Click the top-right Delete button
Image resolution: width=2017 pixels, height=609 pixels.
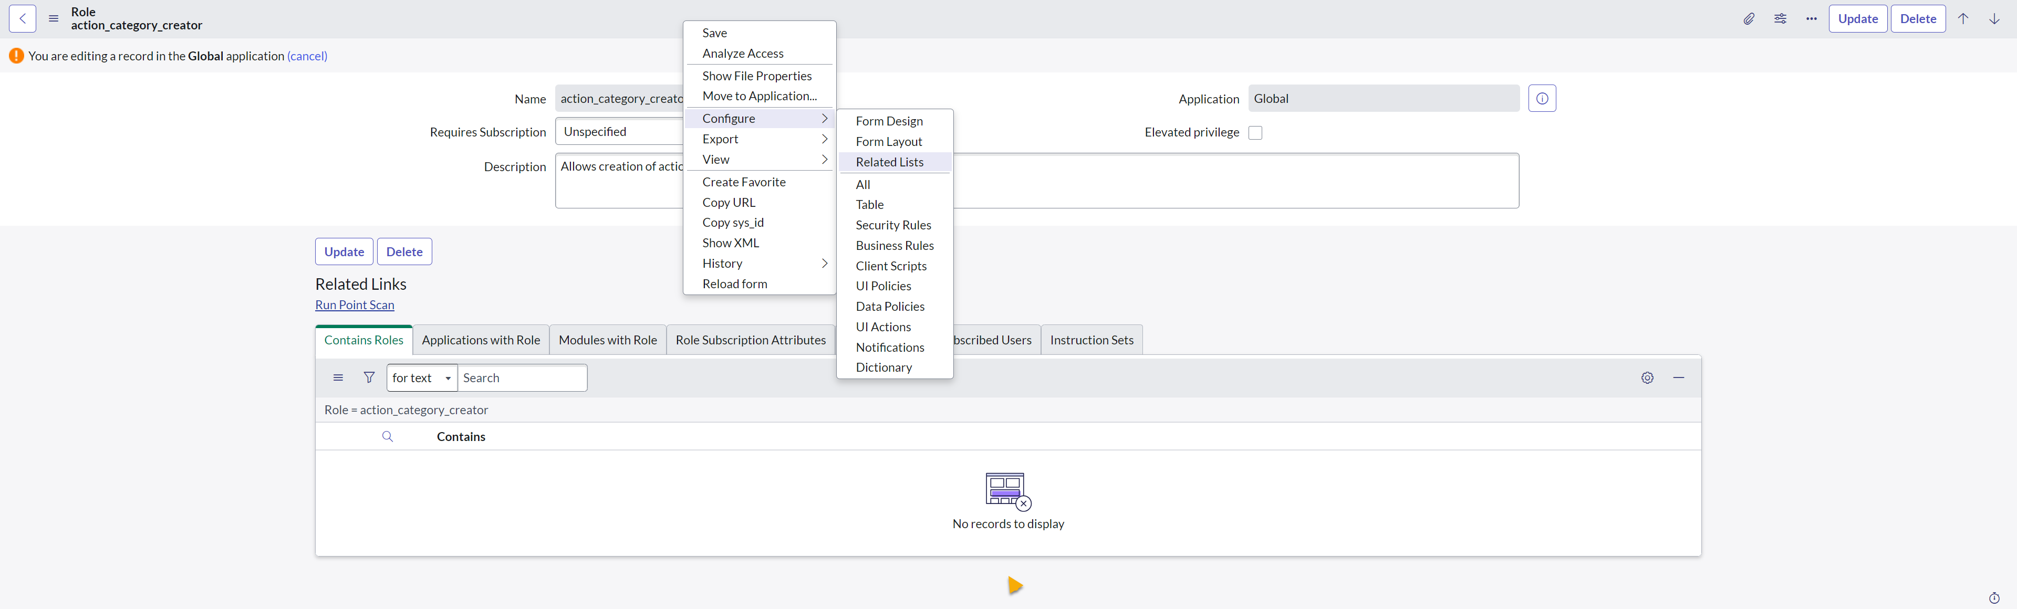coord(1918,19)
